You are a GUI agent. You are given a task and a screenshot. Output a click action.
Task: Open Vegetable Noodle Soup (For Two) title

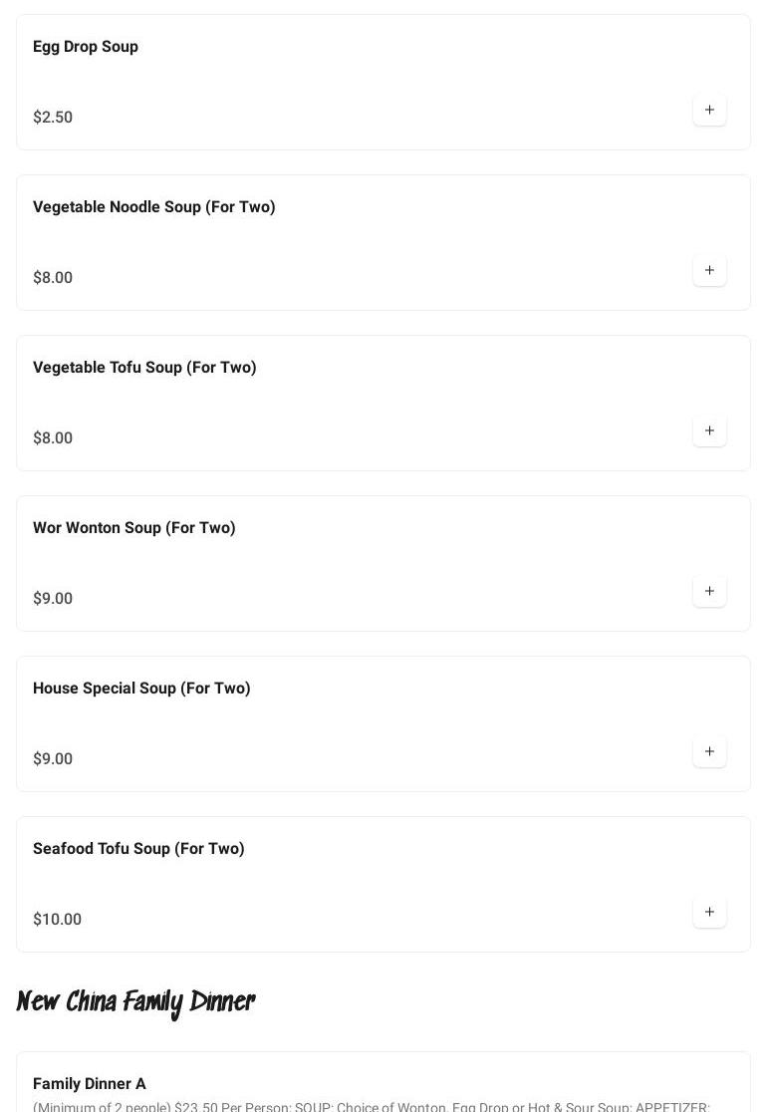tap(154, 207)
